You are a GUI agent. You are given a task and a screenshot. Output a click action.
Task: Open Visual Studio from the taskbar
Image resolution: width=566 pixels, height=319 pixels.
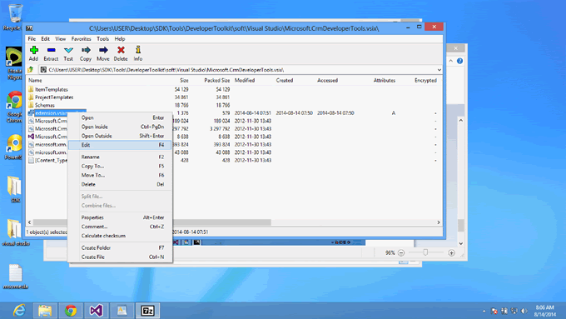(x=97, y=311)
